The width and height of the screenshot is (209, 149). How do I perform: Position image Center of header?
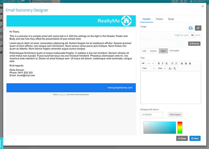(x=154, y=51)
